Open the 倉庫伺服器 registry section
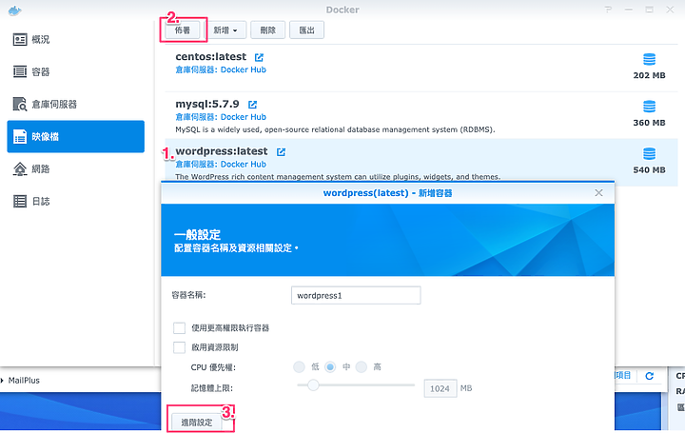This screenshot has width=685, height=433. (x=75, y=105)
